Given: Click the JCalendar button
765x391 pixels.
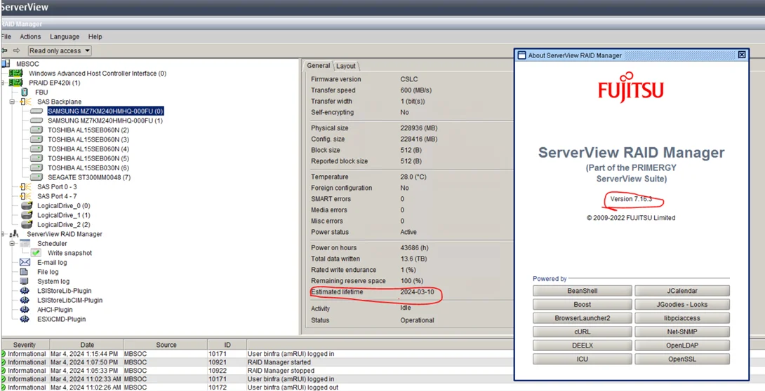Looking at the screenshot, I should tap(682, 291).
